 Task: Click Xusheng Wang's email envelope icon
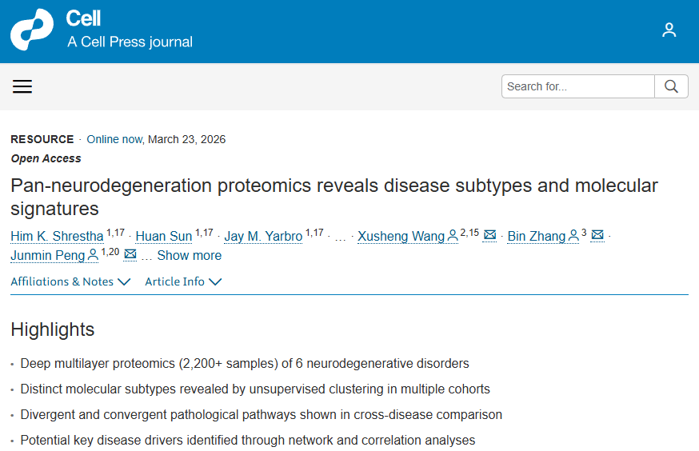pos(490,235)
